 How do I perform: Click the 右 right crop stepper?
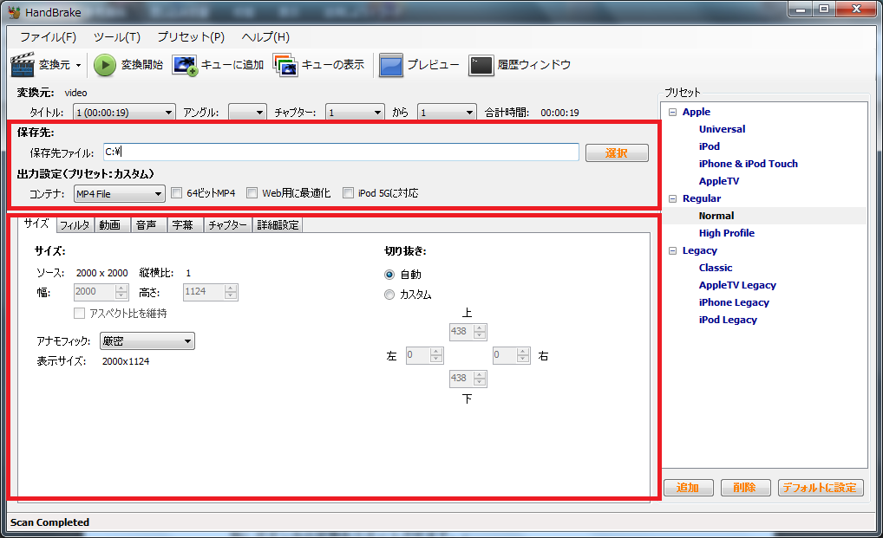(512, 355)
